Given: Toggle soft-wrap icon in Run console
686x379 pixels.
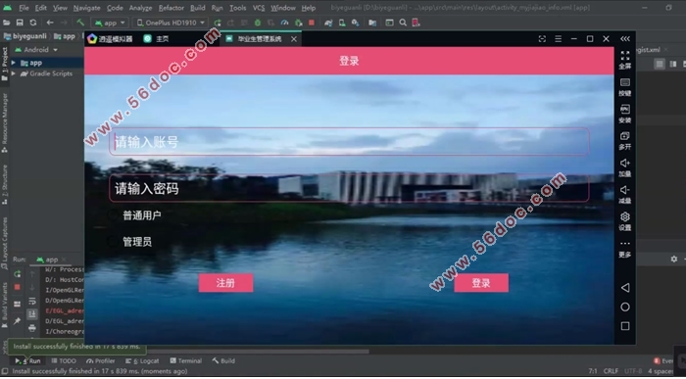Looking at the screenshot, I should 32,302.
